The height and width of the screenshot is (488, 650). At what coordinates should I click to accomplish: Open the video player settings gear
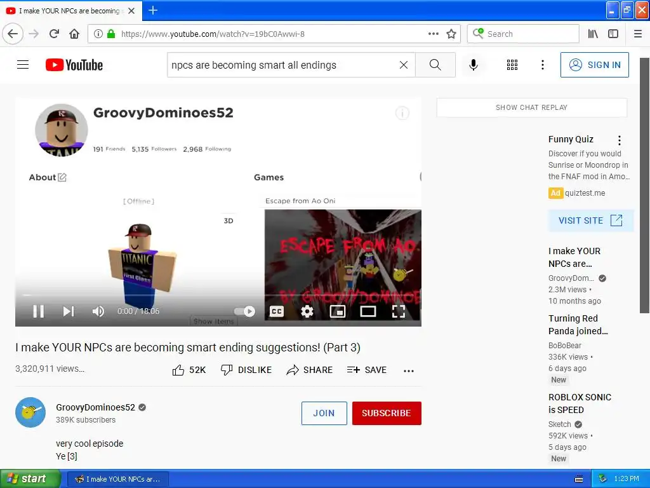(x=307, y=311)
